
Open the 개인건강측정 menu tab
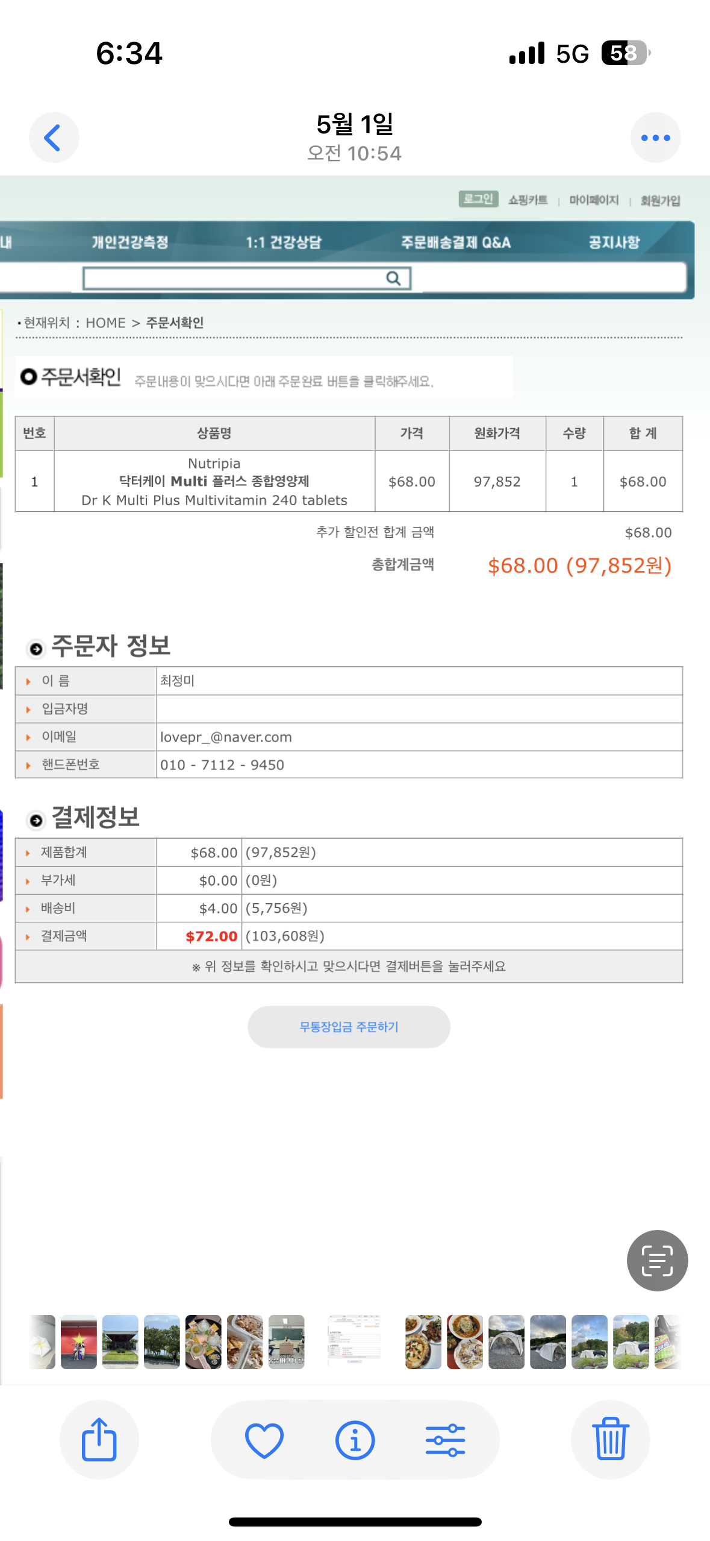[x=129, y=242]
